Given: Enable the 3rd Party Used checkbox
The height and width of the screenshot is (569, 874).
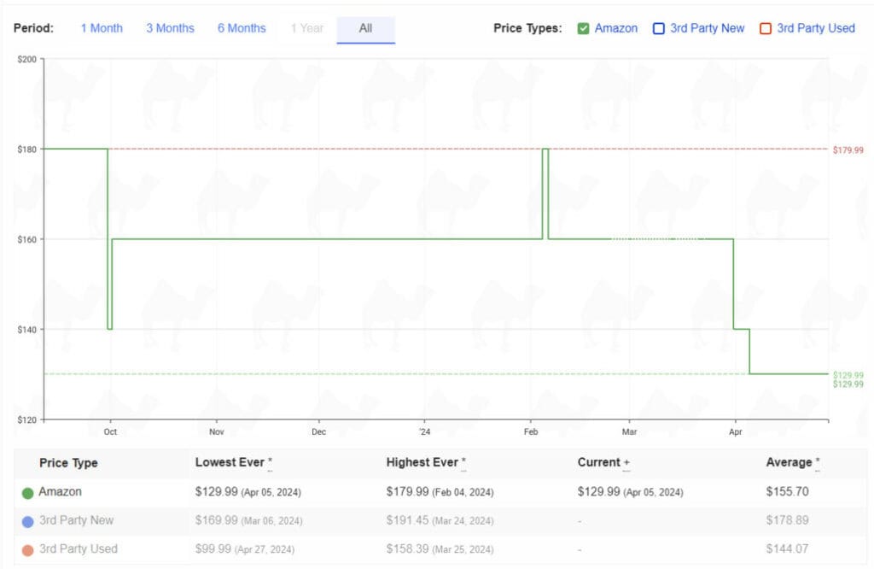Looking at the screenshot, I should click(x=766, y=28).
